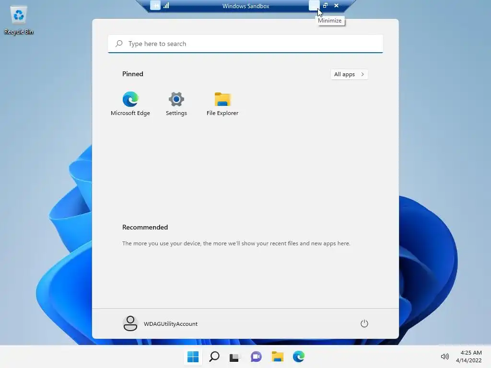Screen dimensions: 491x368
Task: Open taskbar Search magnifier
Action: (214, 356)
